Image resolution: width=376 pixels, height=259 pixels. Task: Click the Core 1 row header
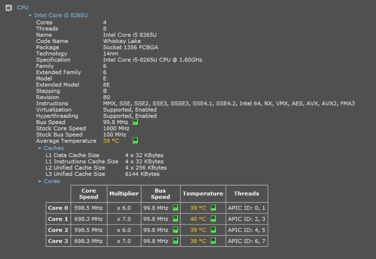pyautogui.click(x=58, y=219)
